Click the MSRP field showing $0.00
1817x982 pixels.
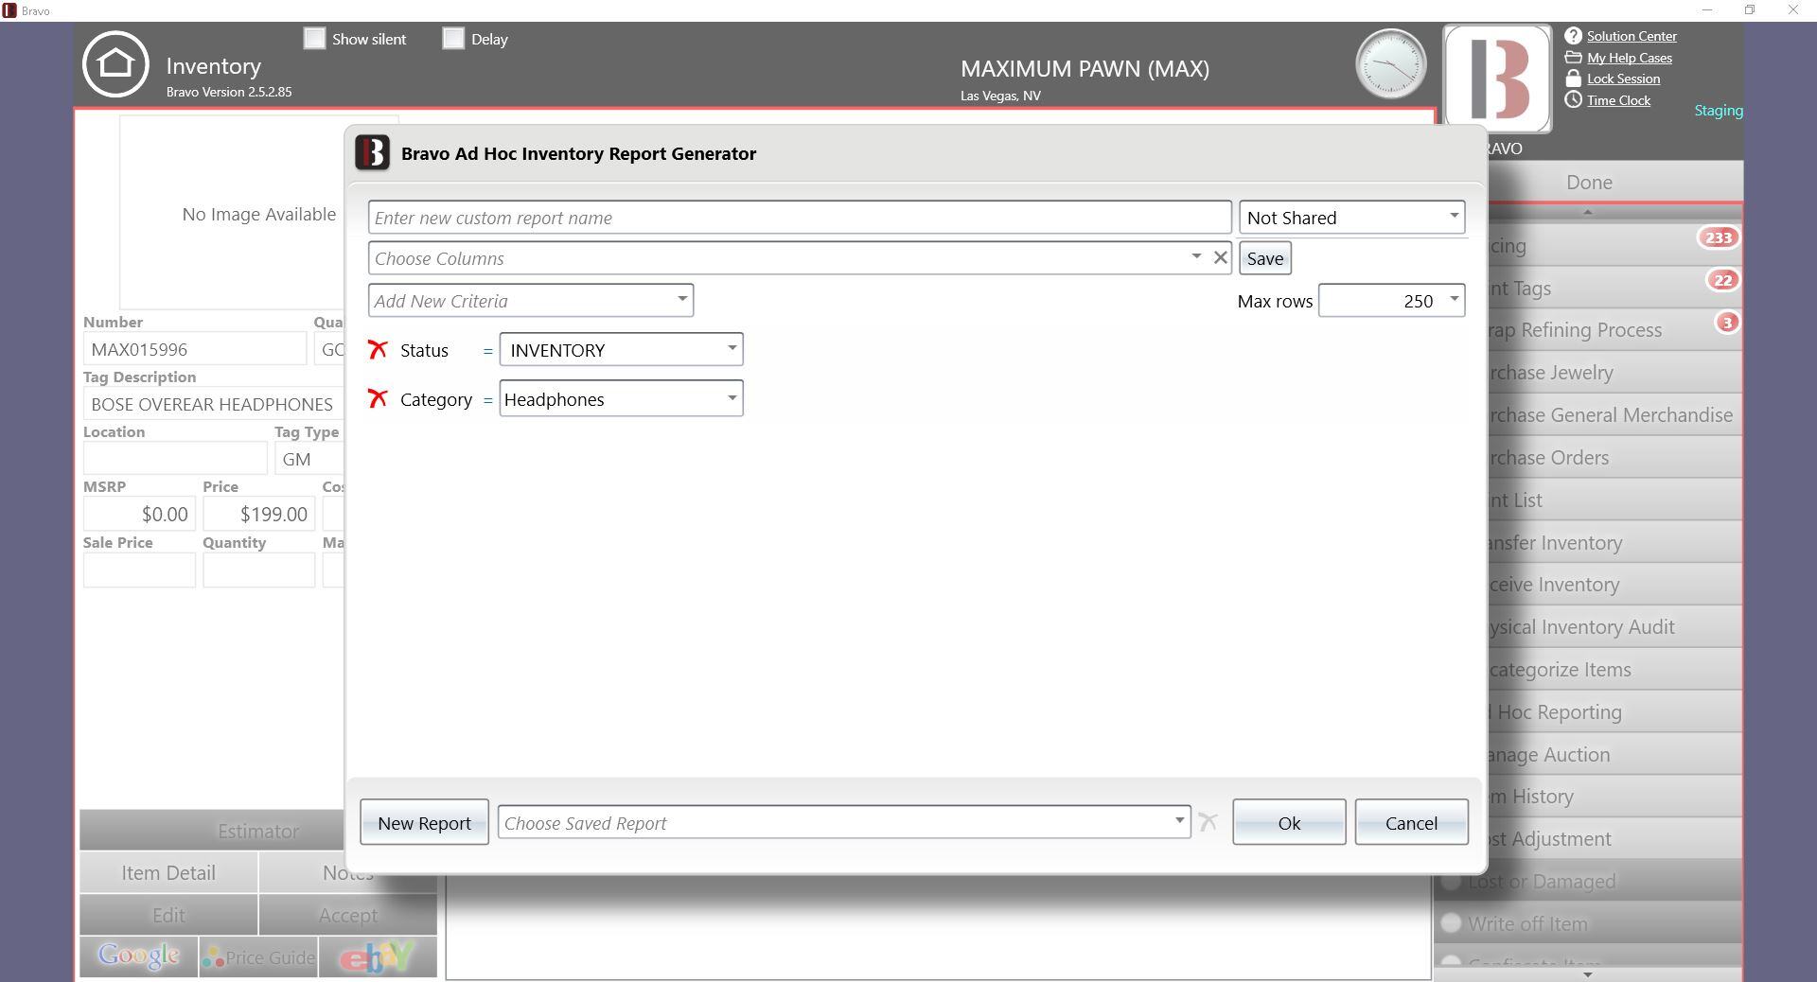(x=139, y=514)
